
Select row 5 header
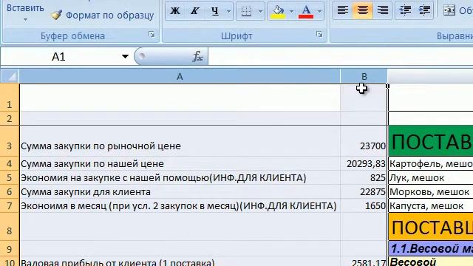[x=10, y=177]
